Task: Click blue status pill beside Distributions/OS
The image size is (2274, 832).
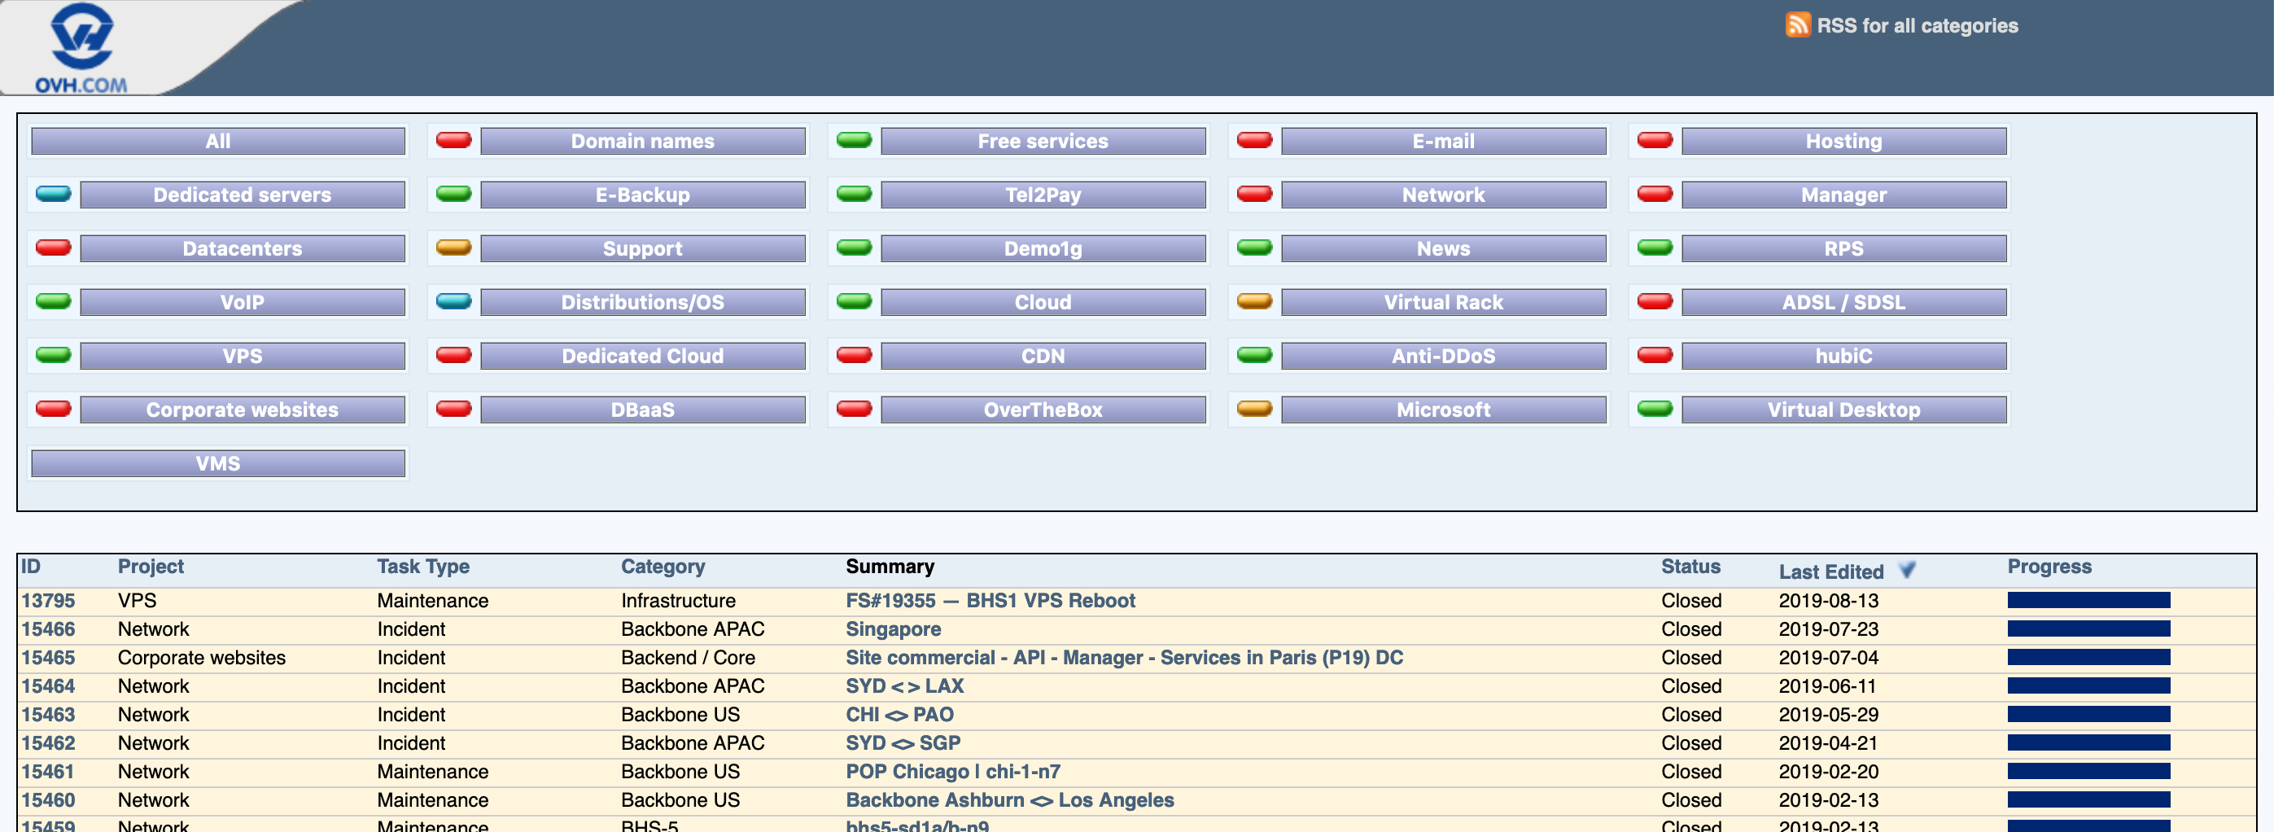Action: coord(453,302)
